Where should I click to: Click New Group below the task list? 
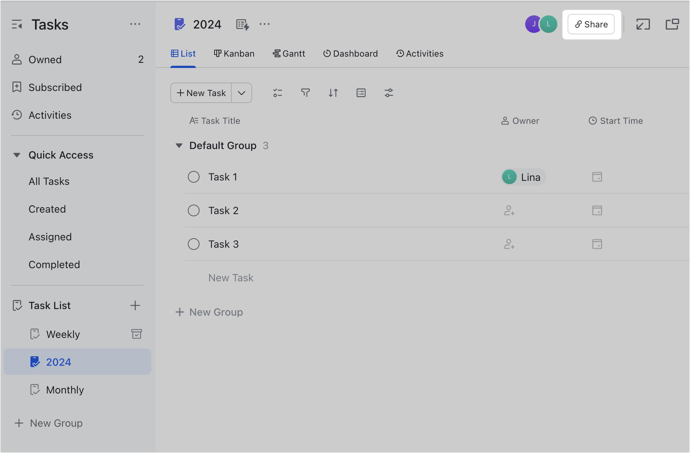[209, 312]
